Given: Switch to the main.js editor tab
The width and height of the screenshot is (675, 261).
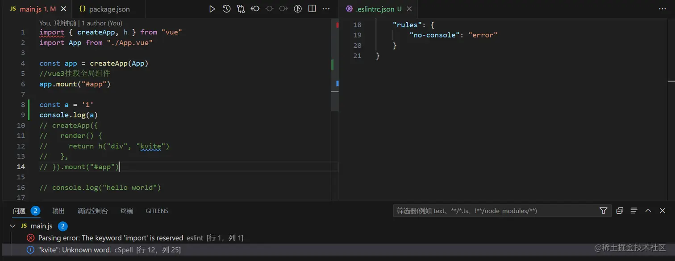Looking at the screenshot, I should coord(37,9).
